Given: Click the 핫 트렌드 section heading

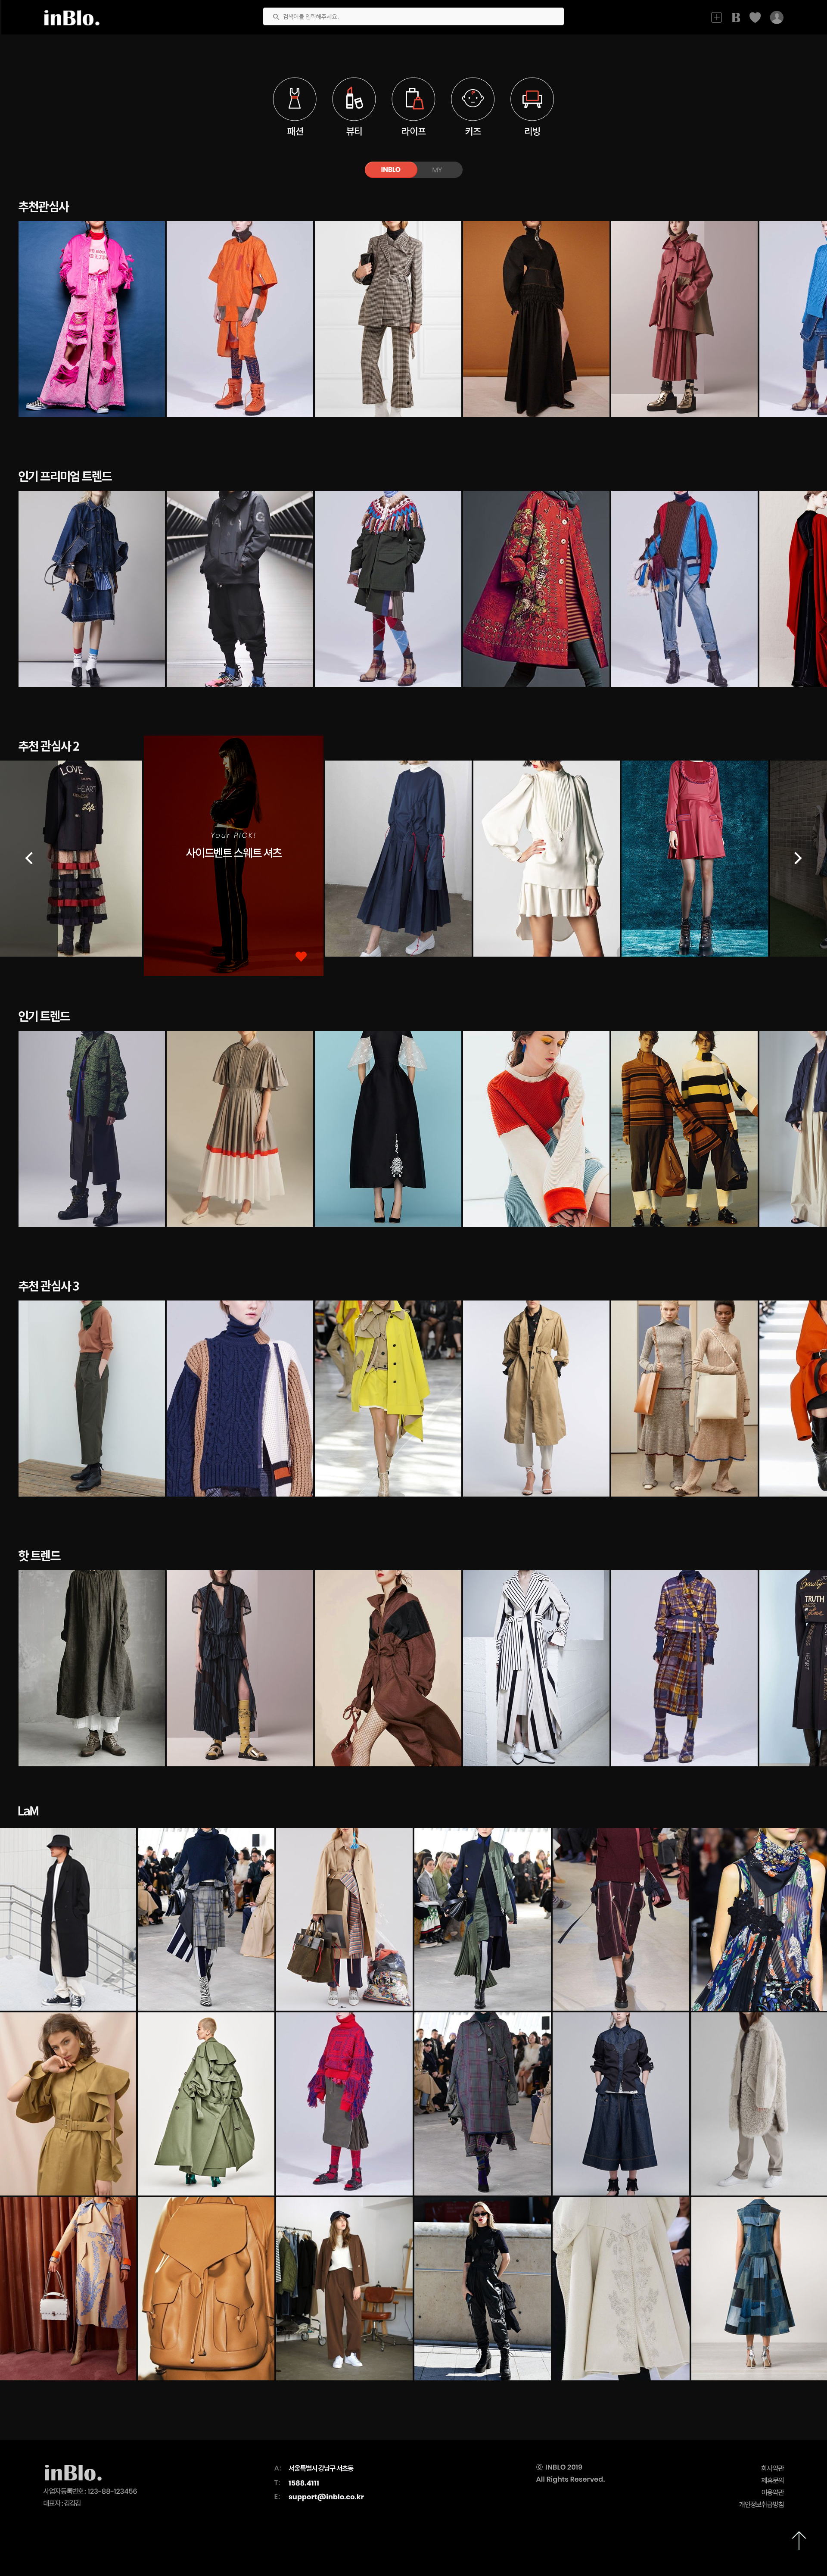Looking at the screenshot, I should 40,1556.
